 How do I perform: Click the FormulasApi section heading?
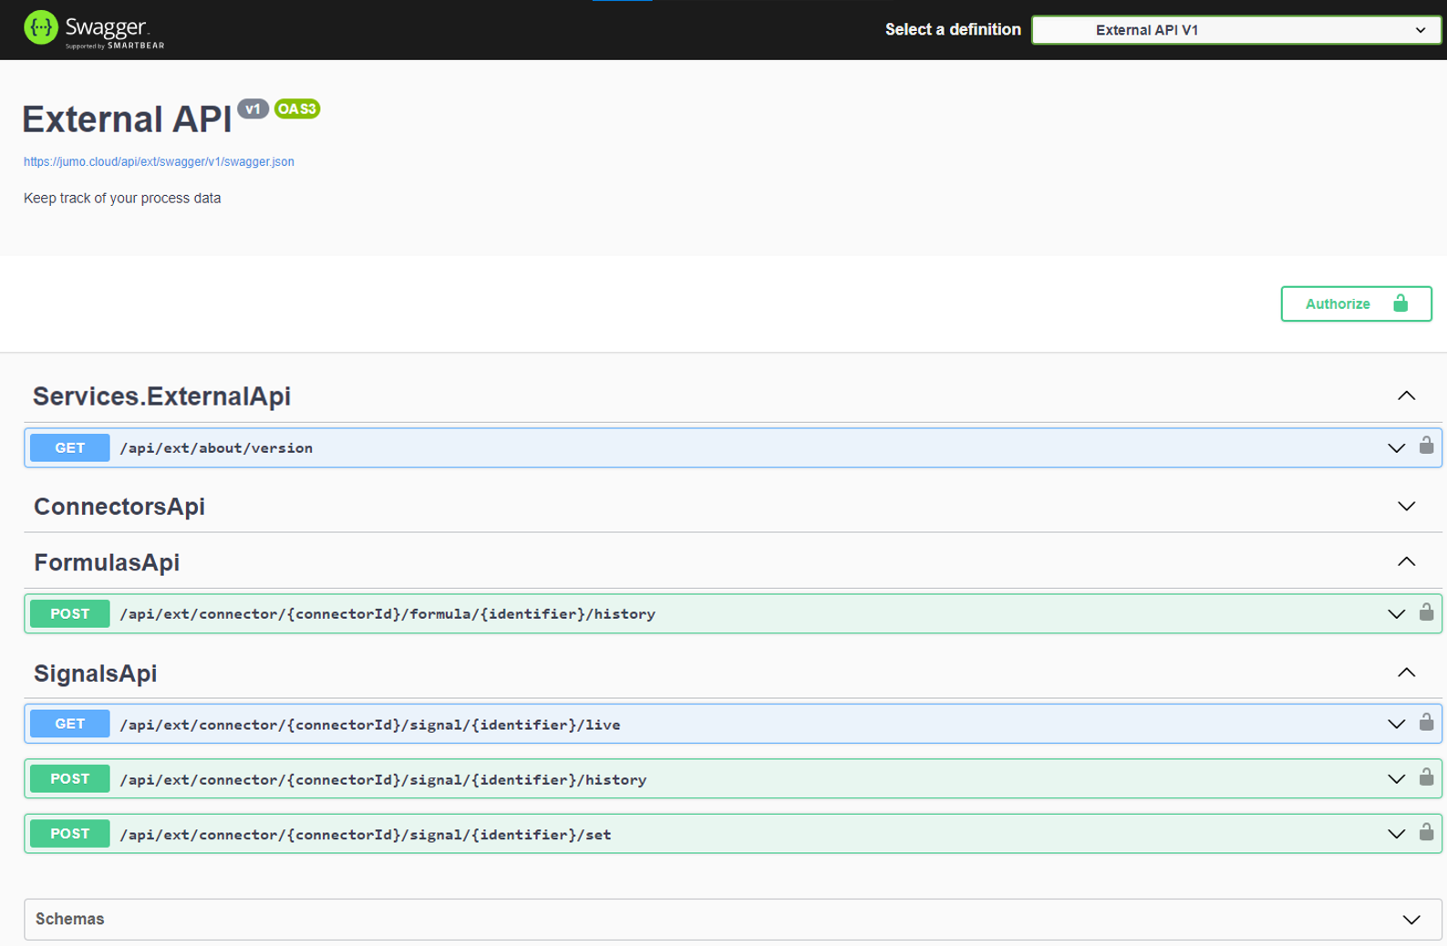click(x=107, y=562)
